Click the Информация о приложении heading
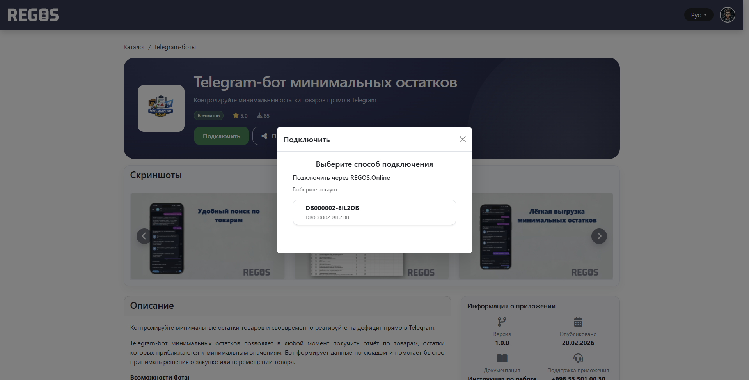This screenshot has height=380, width=749. pos(511,306)
